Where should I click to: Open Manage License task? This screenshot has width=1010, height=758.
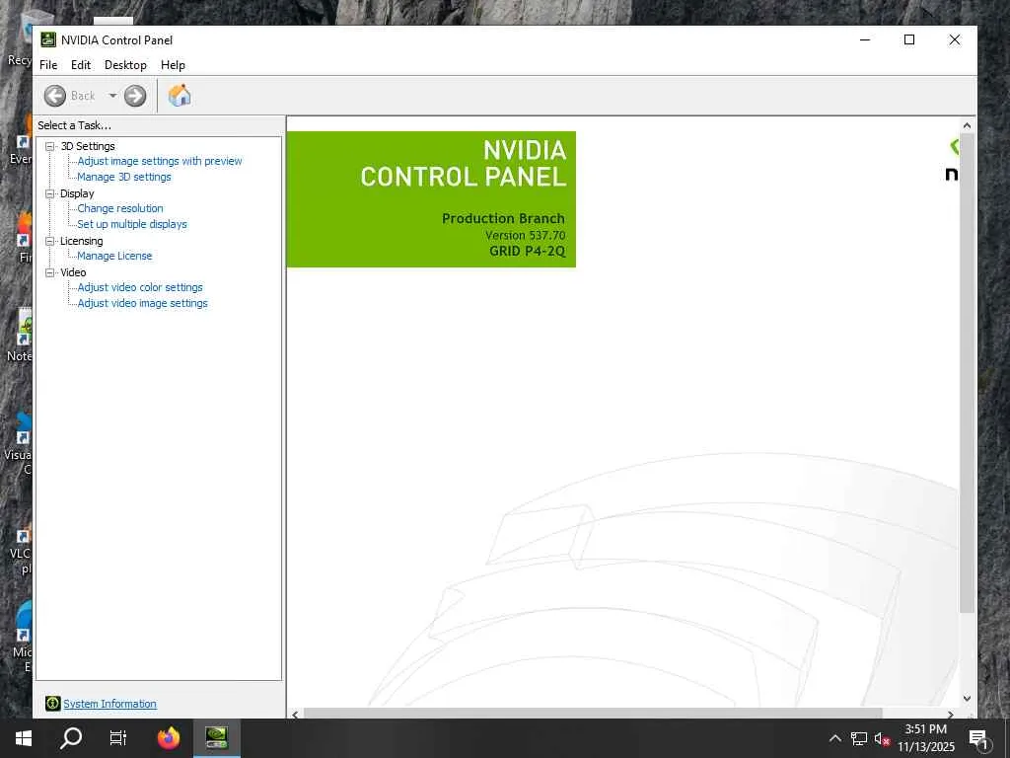114,256
